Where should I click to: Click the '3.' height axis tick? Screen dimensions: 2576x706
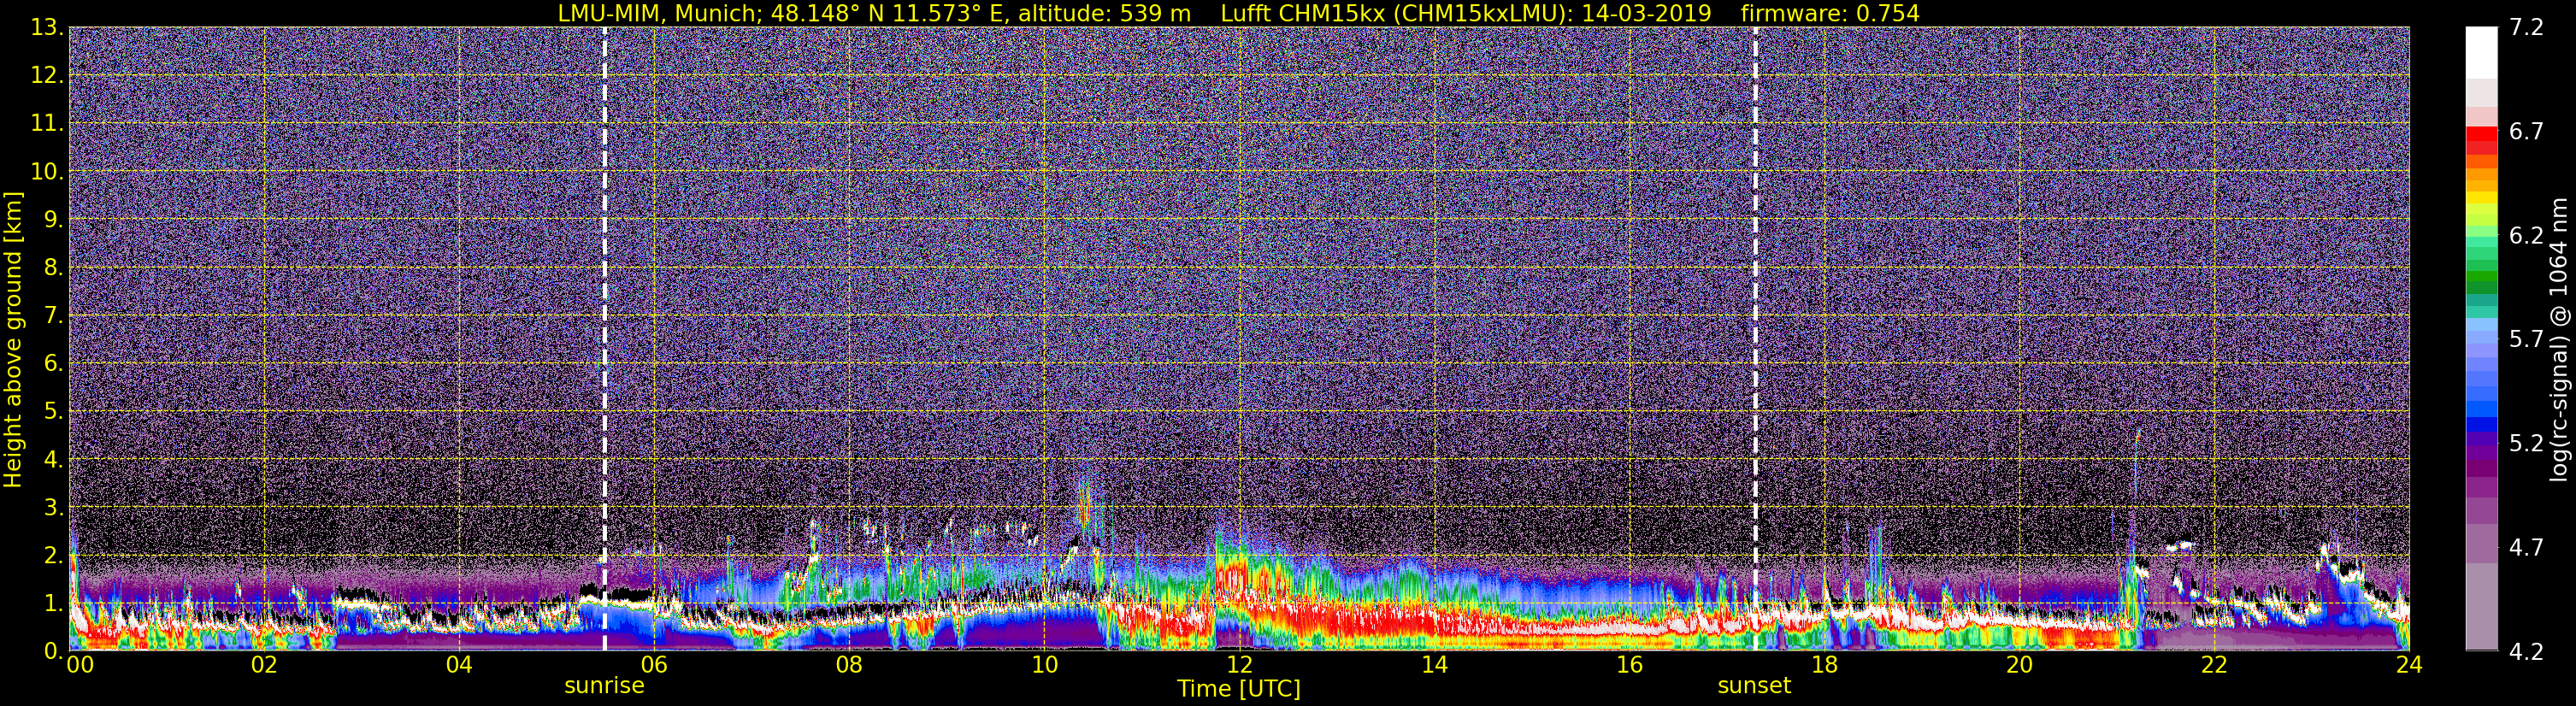coord(53,507)
